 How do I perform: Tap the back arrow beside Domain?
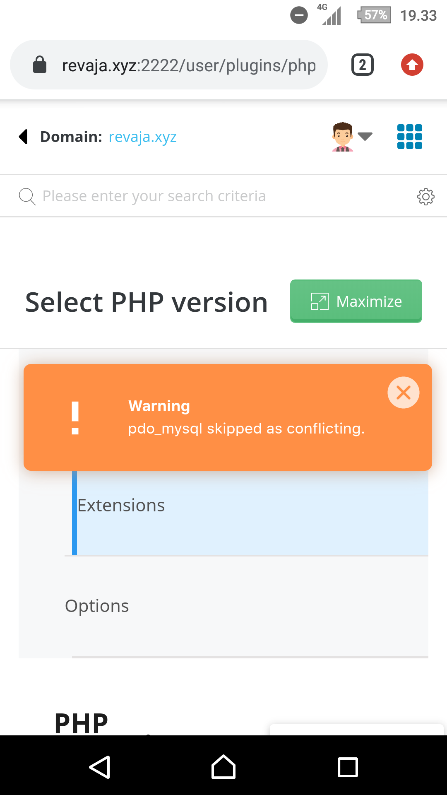[24, 137]
